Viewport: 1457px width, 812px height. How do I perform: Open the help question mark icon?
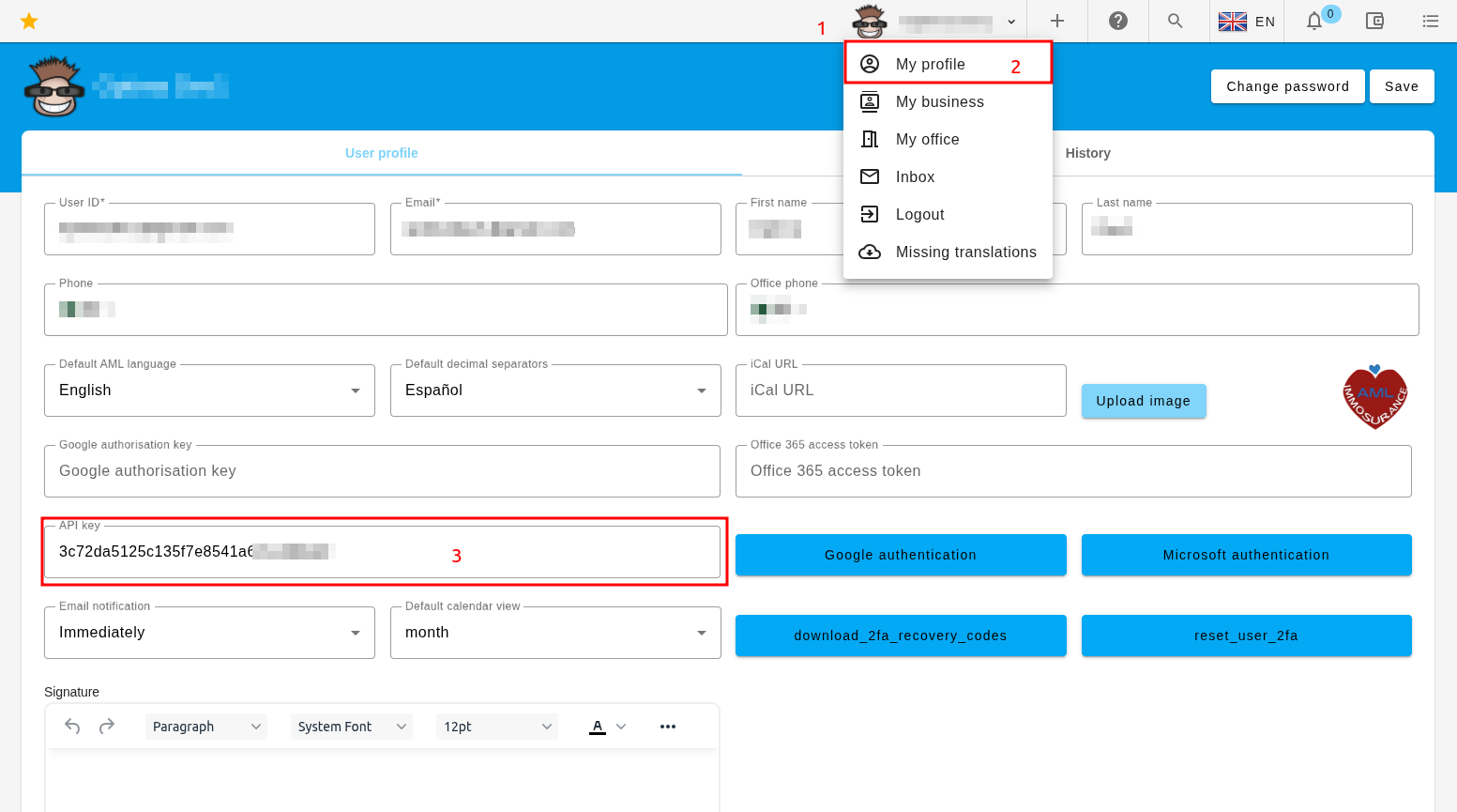tap(1118, 21)
